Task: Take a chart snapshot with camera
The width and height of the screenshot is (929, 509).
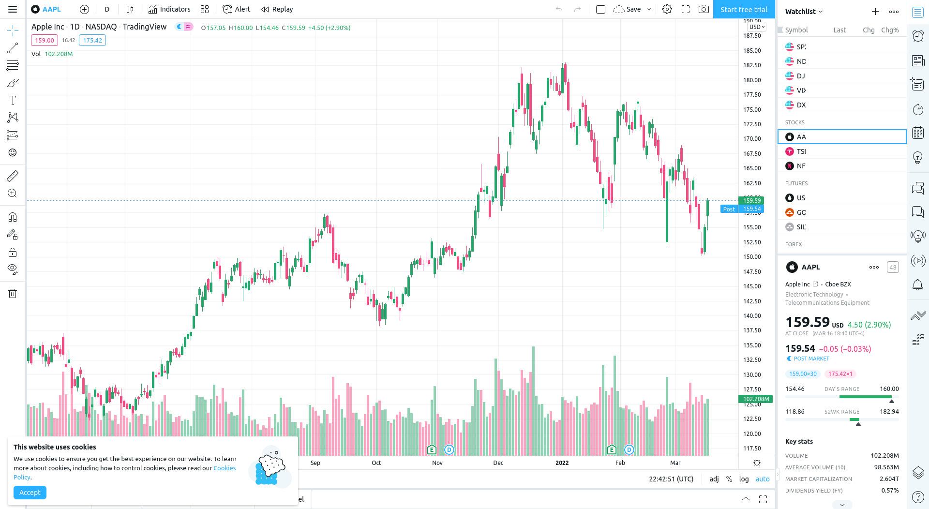Action: [704, 9]
